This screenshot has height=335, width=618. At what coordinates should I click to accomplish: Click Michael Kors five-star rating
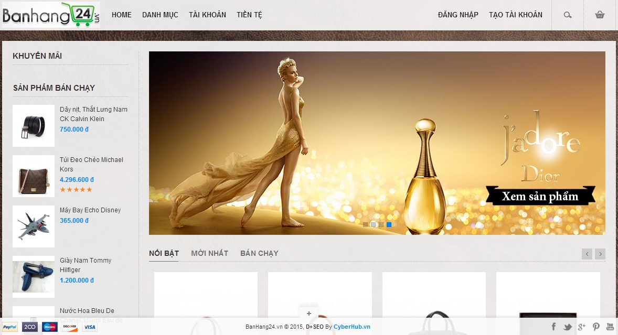point(76,190)
